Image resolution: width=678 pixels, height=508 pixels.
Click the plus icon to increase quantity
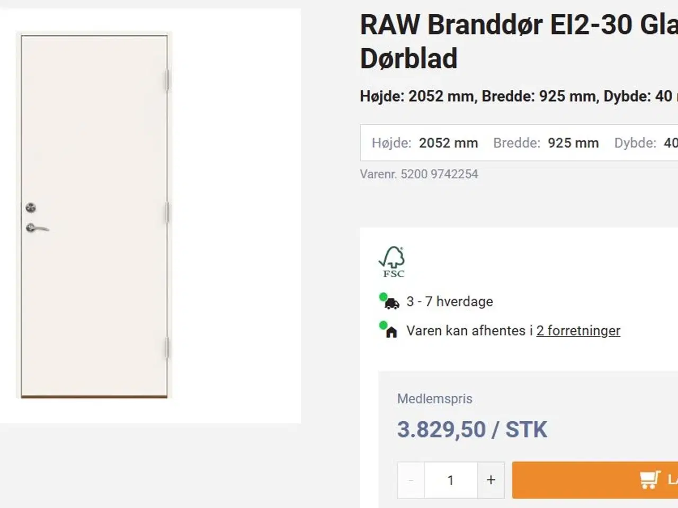click(491, 480)
